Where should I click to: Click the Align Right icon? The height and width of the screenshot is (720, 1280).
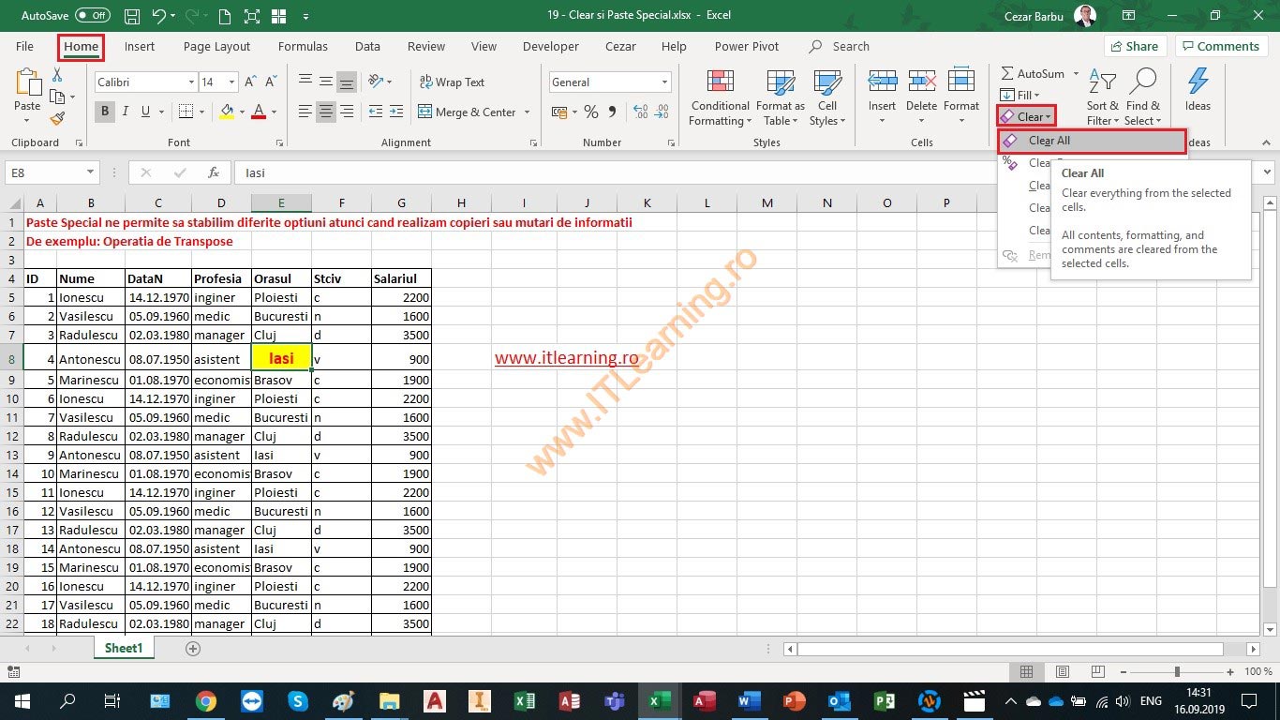click(347, 112)
